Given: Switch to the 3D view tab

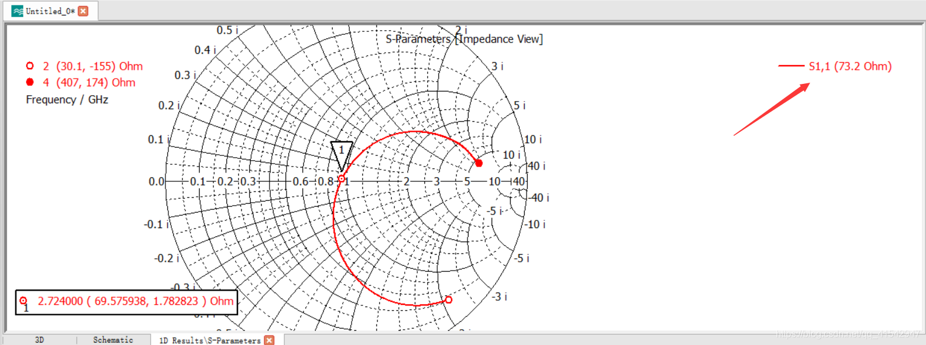Looking at the screenshot, I should point(39,340).
